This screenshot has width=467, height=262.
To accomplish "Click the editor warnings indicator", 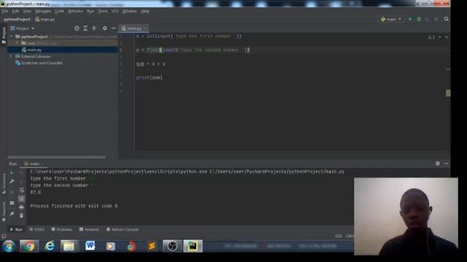I will [431, 37].
